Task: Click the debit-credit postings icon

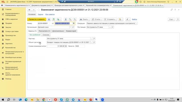Action: coord(70,19)
